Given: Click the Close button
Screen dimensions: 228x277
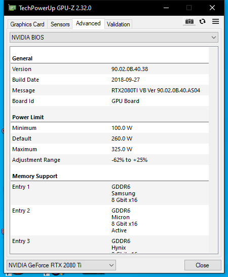Looking at the screenshot, I should pyautogui.click(x=203, y=265).
